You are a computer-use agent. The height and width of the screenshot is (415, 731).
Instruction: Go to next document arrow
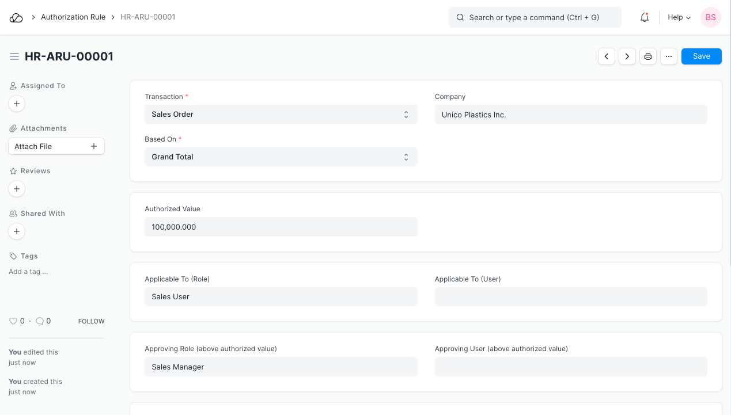coord(627,56)
